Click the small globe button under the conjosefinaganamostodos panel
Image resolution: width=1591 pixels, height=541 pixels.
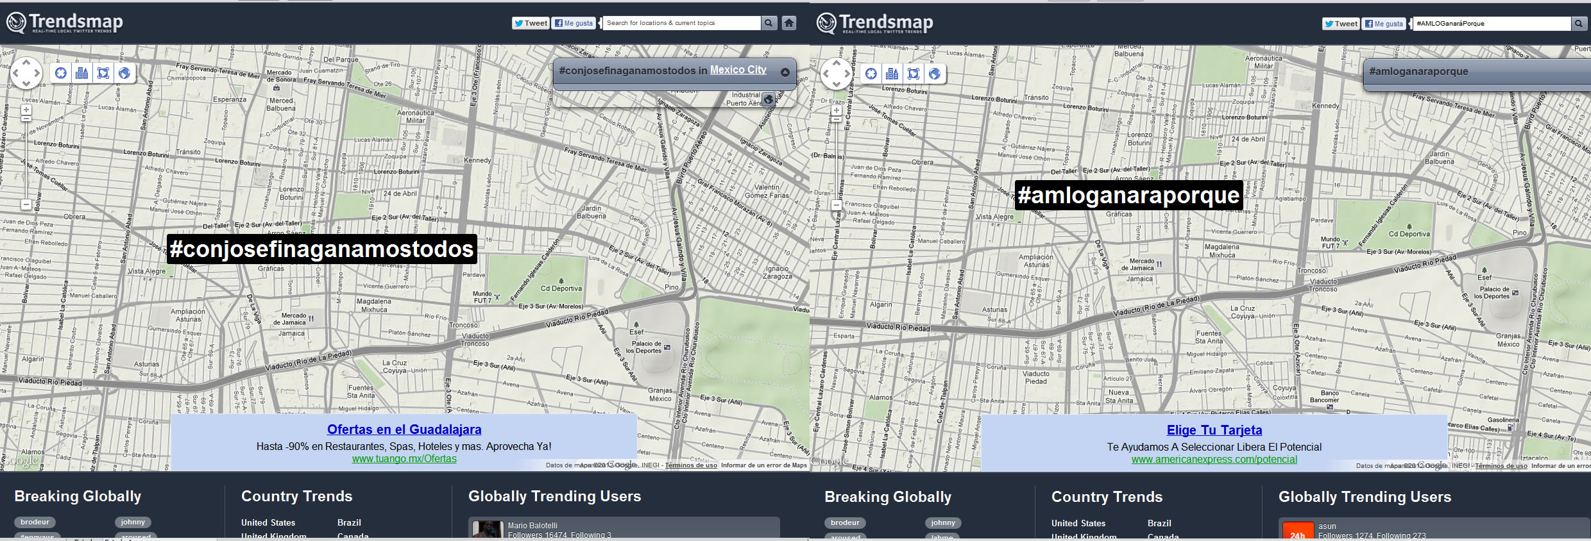coord(769,99)
